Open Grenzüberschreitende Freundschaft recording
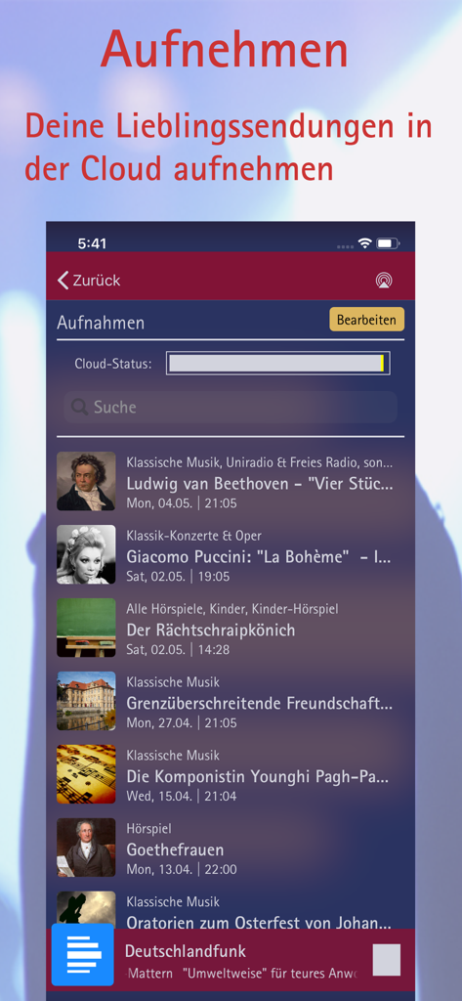This screenshot has height=1001, width=462. (259, 704)
